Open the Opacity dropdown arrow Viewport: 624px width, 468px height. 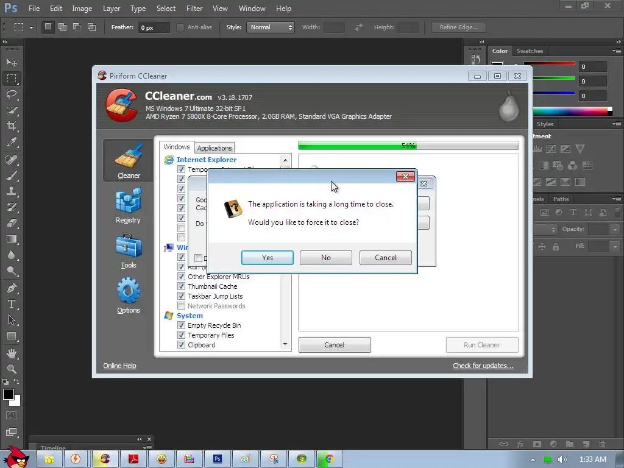click(615, 230)
